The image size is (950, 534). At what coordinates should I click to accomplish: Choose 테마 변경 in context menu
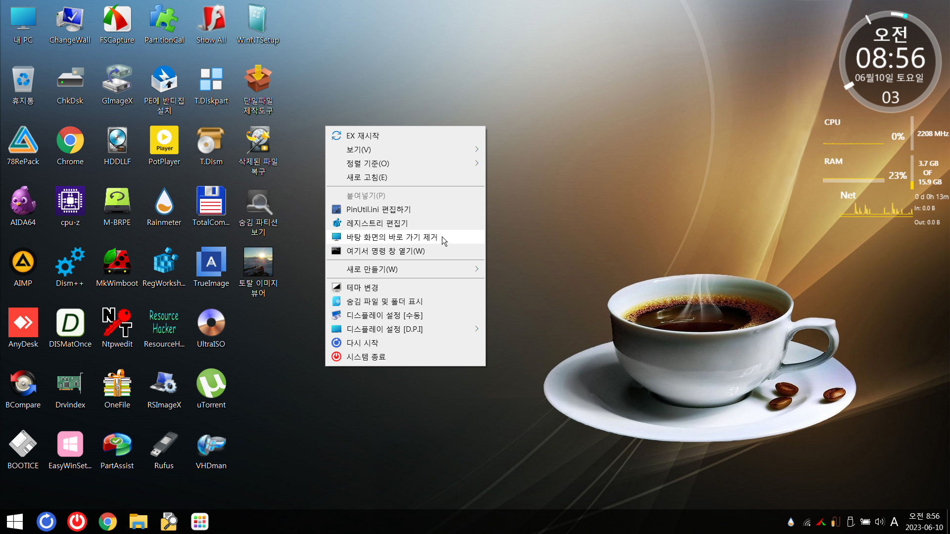405,287
